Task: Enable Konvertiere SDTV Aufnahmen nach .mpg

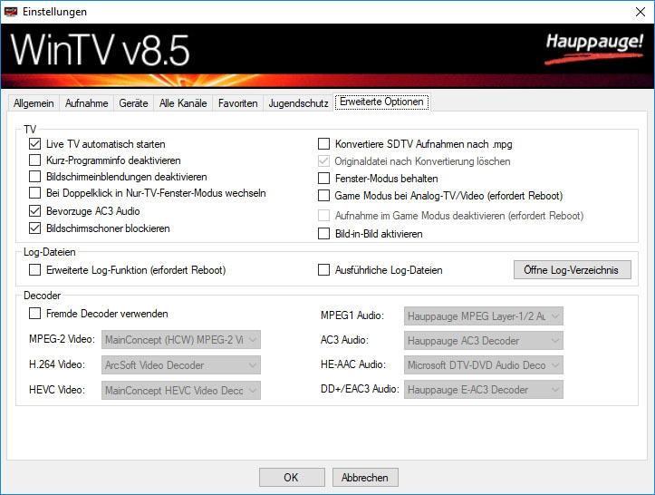Action: pyautogui.click(x=323, y=144)
